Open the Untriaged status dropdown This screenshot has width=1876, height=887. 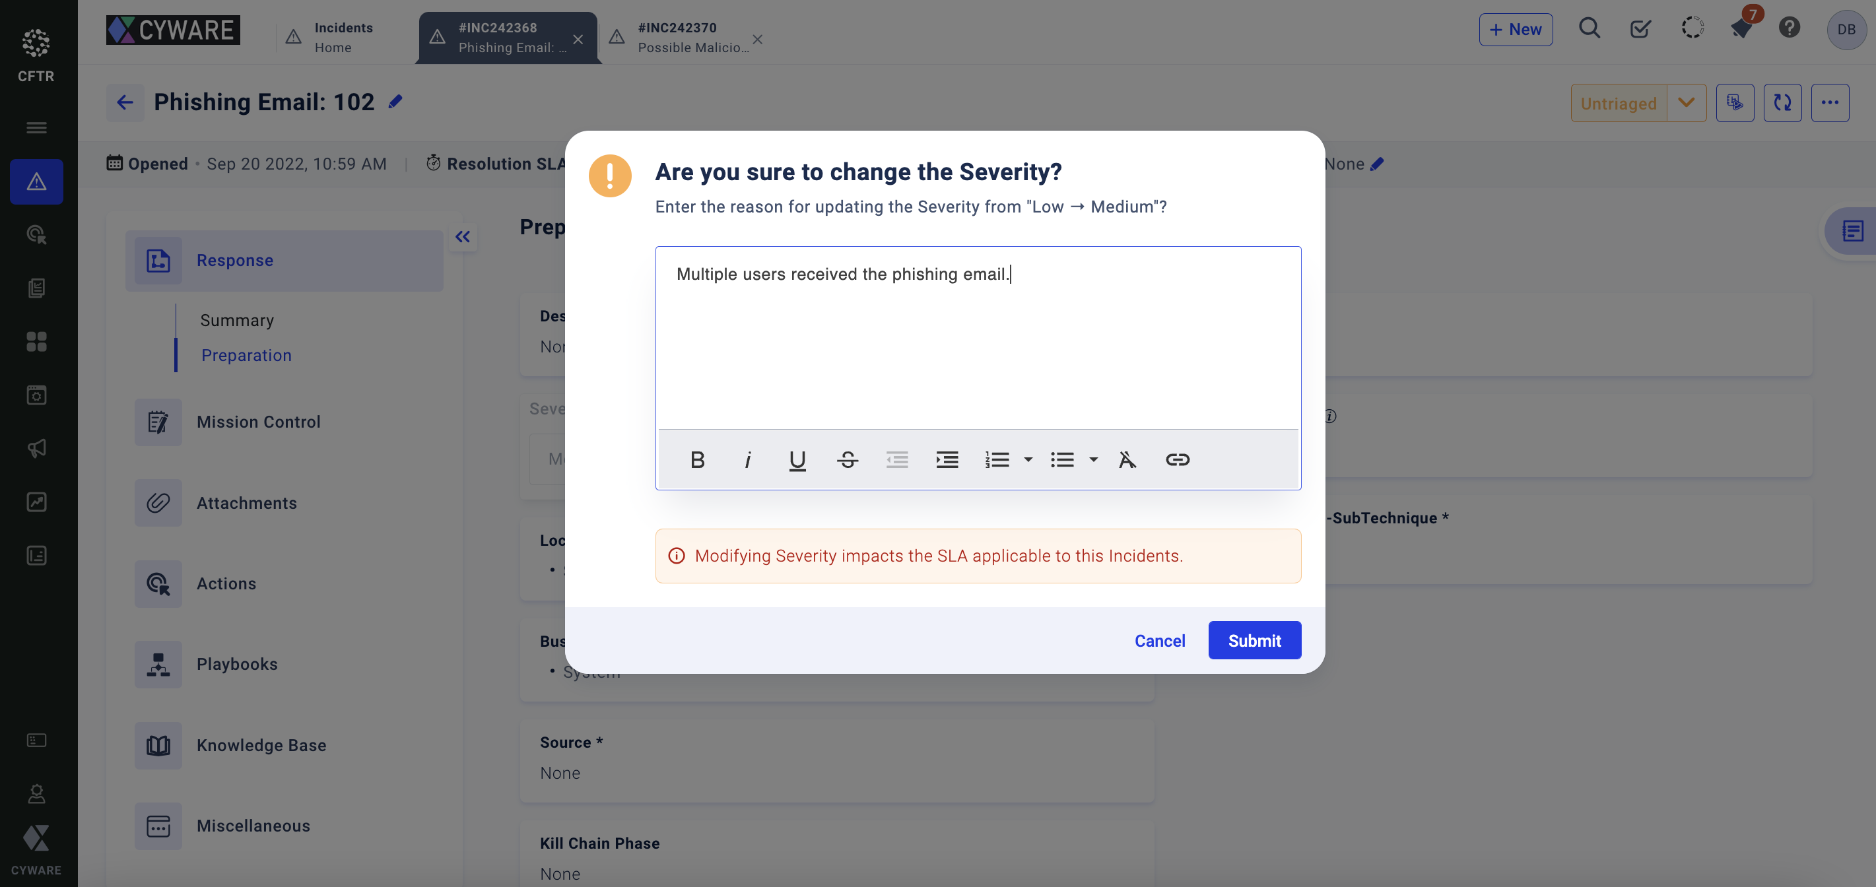(1686, 103)
